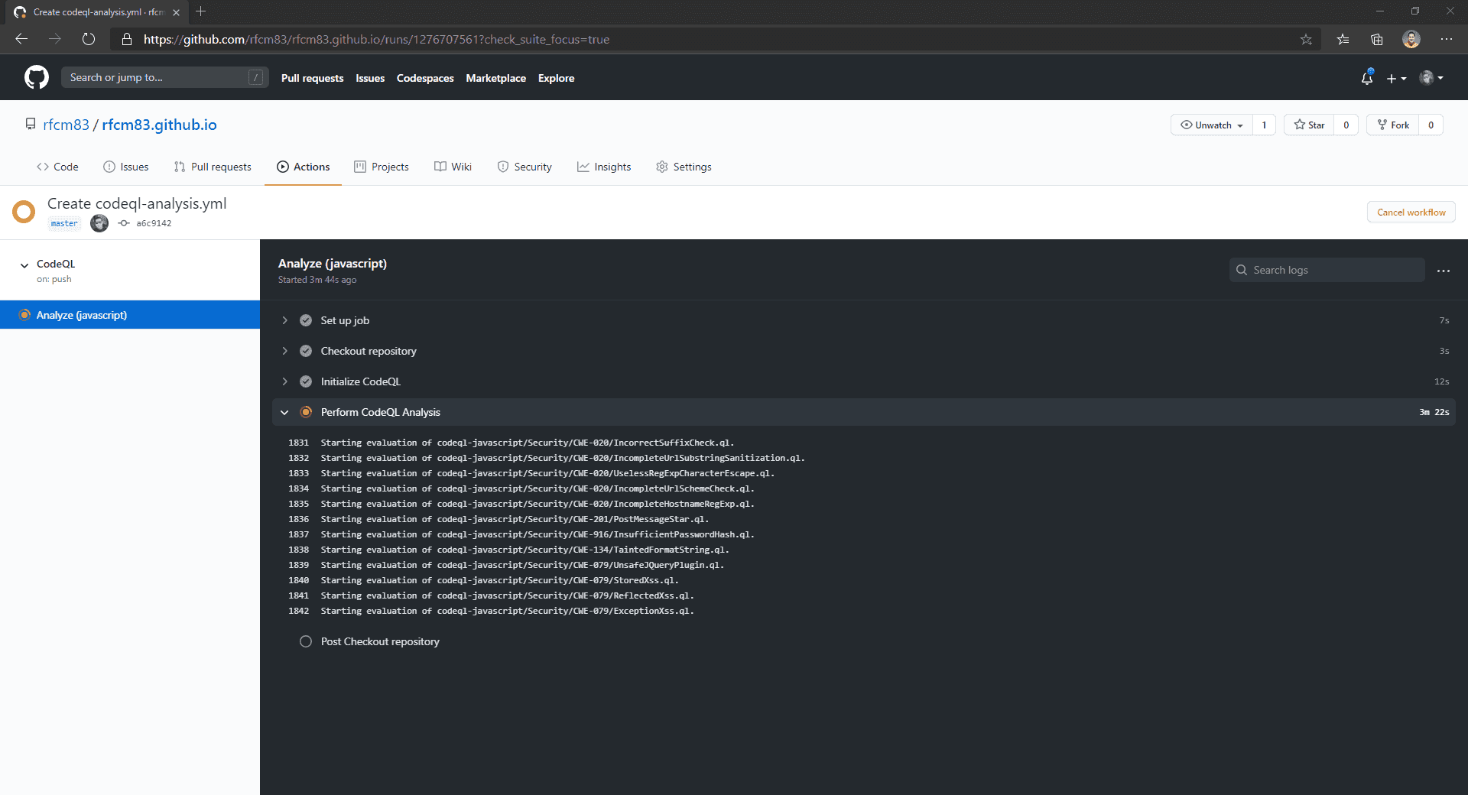Open Explore in top navigation
This screenshot has width=1468, height=795.
click(x=556, y=78)
